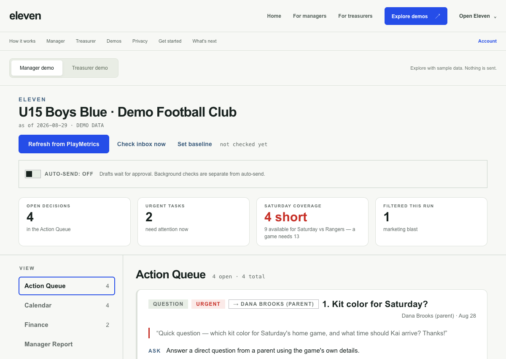The image size is (506, 359).
Task: Click Set baseline
Action: pos(195,144)
